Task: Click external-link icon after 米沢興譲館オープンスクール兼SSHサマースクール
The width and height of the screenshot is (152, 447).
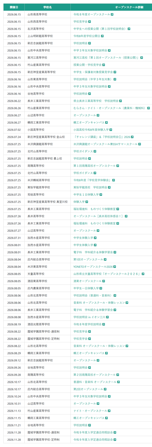Action: (140, 144)
